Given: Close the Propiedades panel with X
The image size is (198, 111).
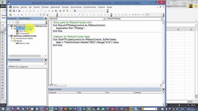Looking at the screenshot, I should coord(45,60).
